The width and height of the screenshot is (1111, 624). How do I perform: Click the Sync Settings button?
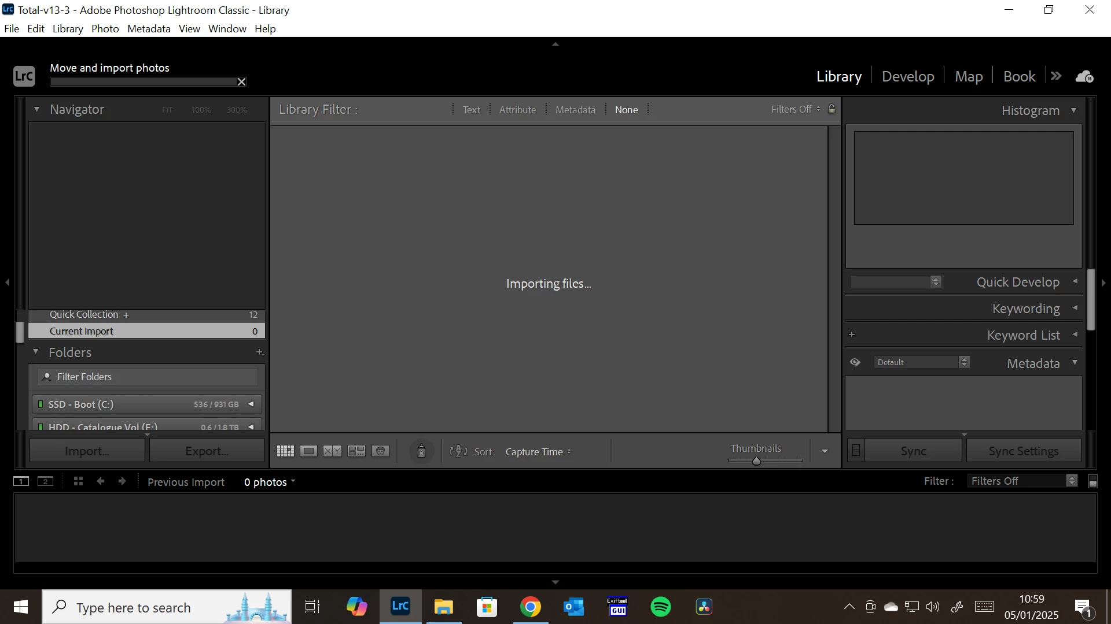[1023, 451]
